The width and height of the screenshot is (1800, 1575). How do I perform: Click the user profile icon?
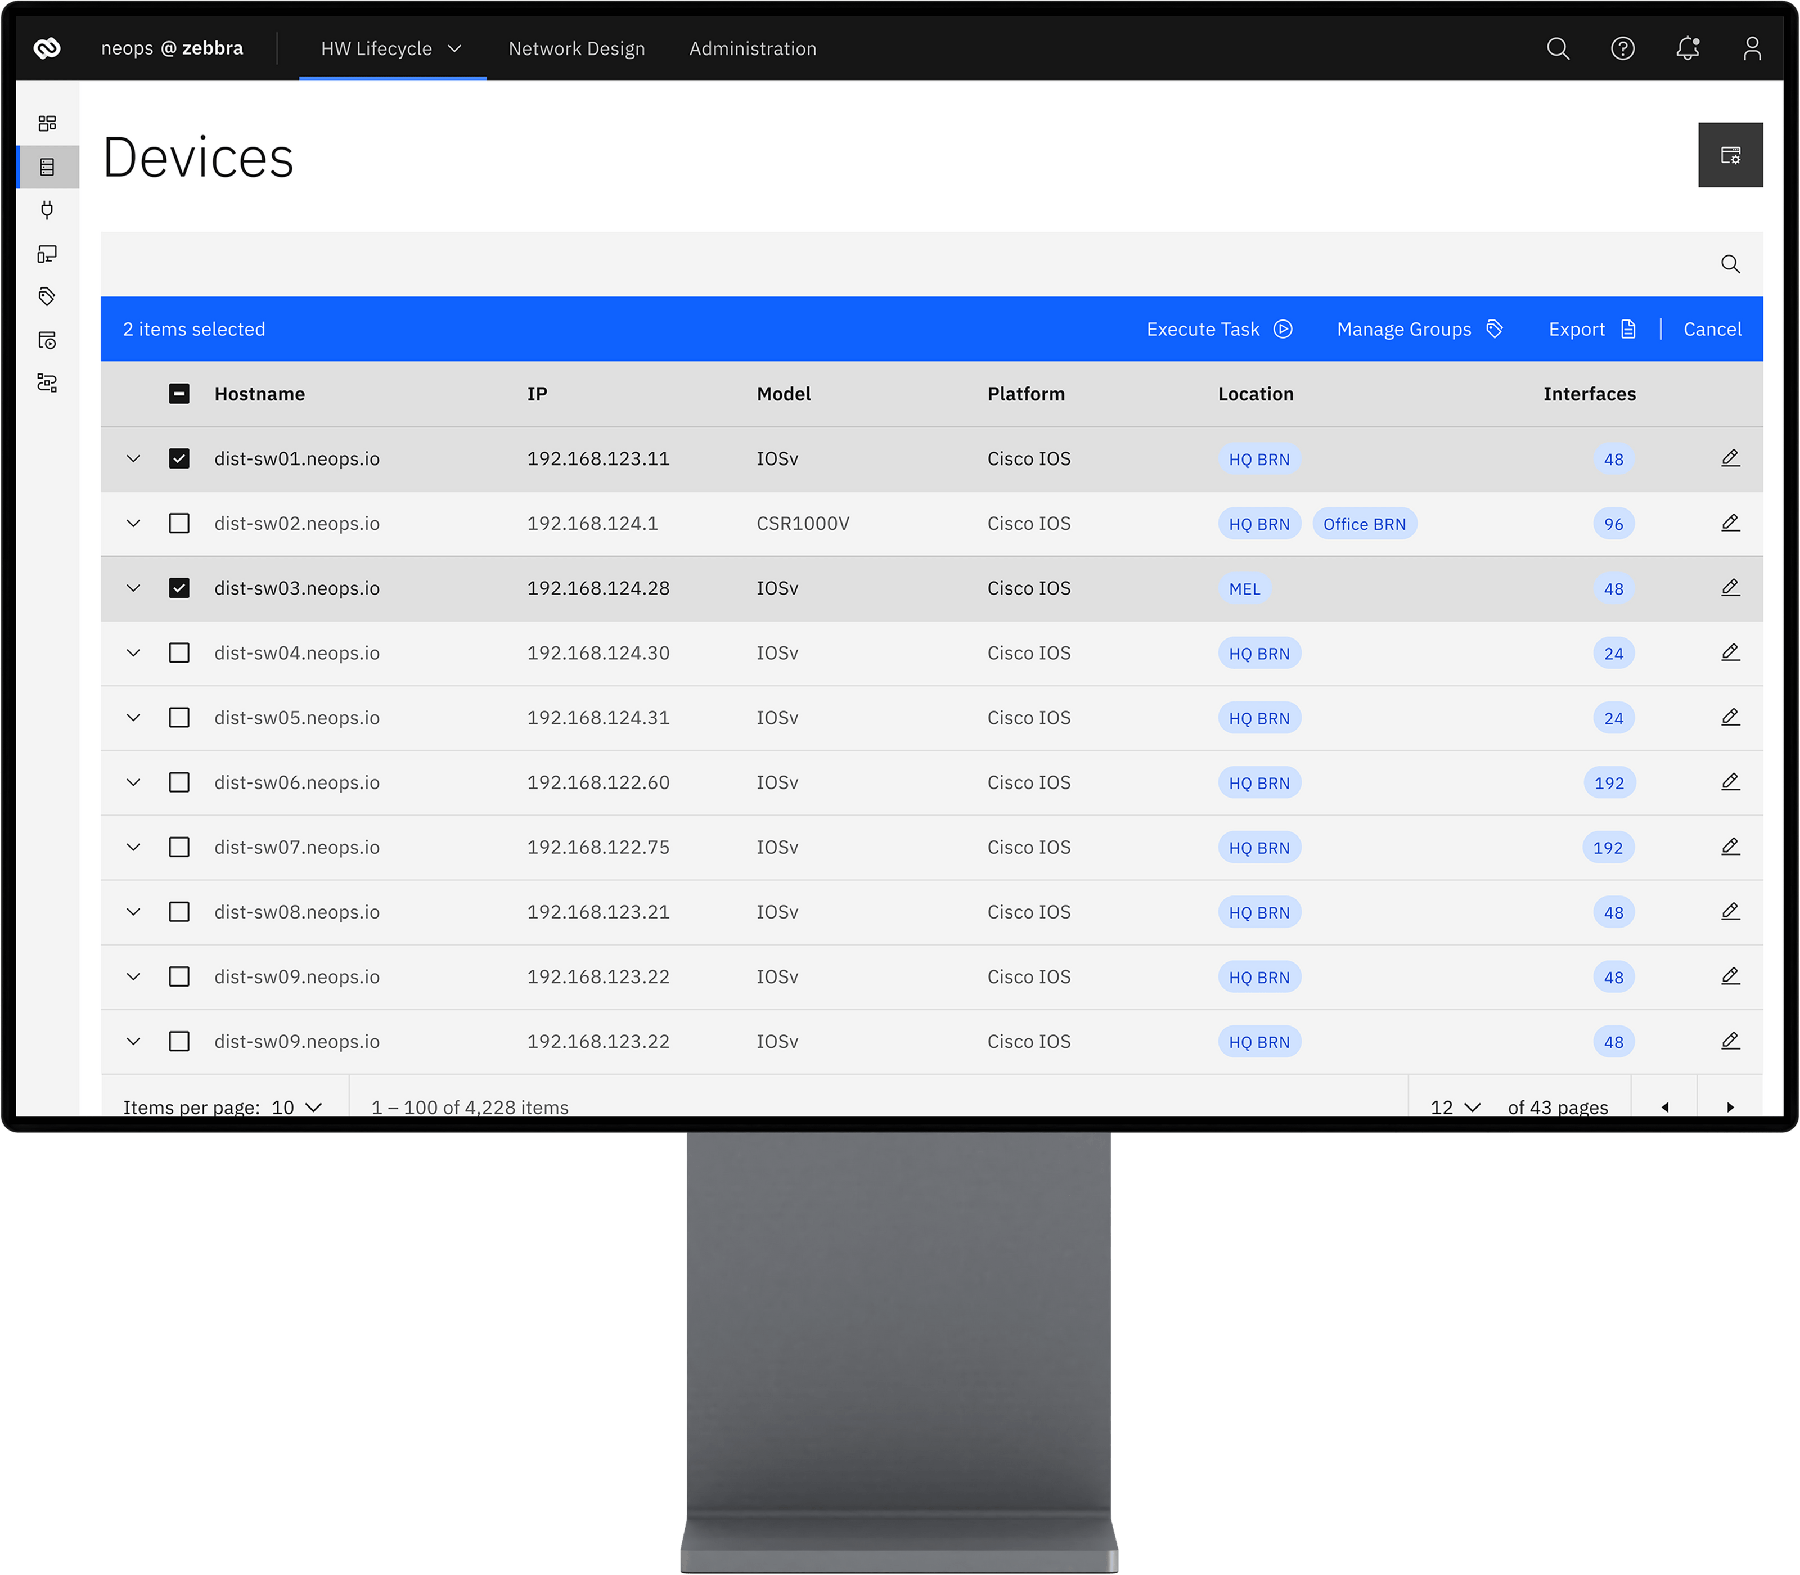pyautogui.click(x=1752, y=48)
